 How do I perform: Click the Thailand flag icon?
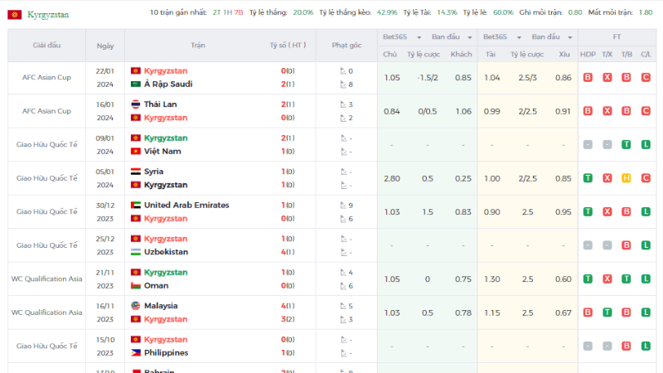pyautogui.click(x=135, y=104)
